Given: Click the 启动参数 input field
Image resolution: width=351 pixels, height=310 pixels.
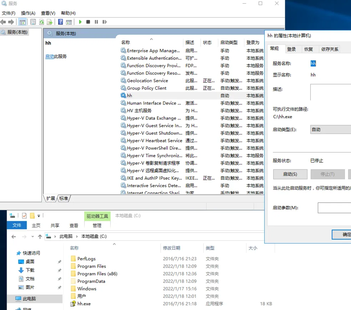Looking at the screenshot, I should click(334, 207).
